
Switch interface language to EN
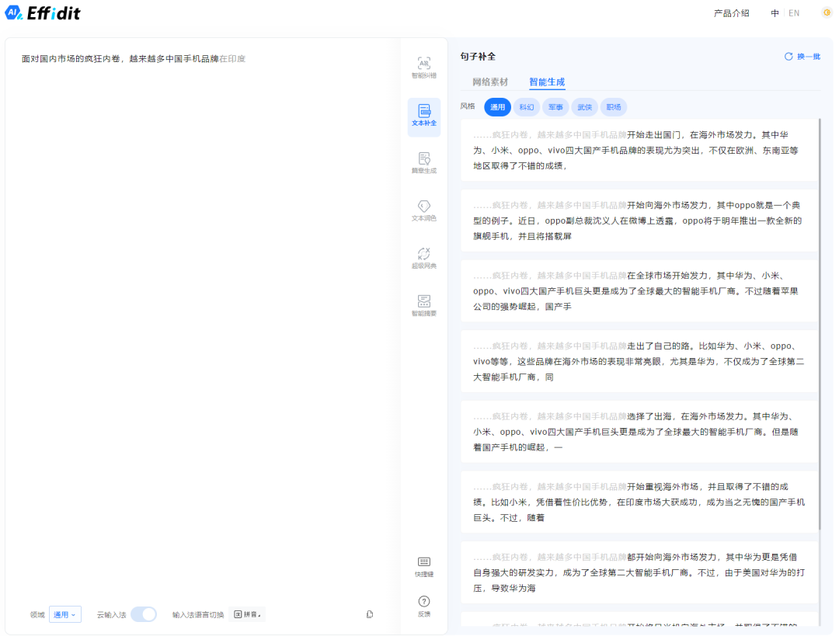click(794, 13)
